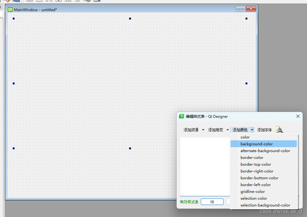Select 'gridline-color' menu option

tap(264, 191)
